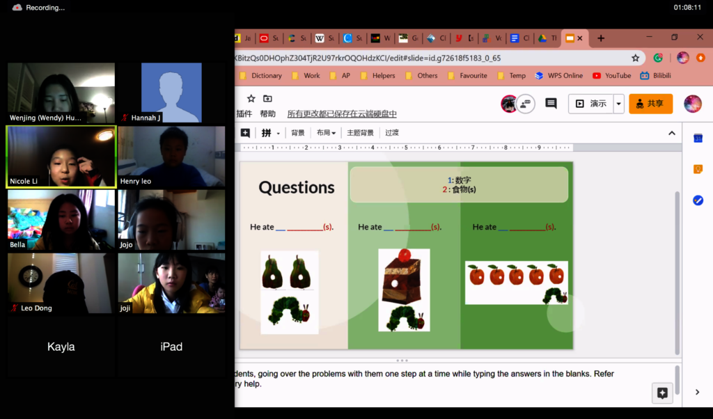Star the presentation with the star icon
Image resolution: width=713 pixels, height=419 pixels.
[251, 99]
